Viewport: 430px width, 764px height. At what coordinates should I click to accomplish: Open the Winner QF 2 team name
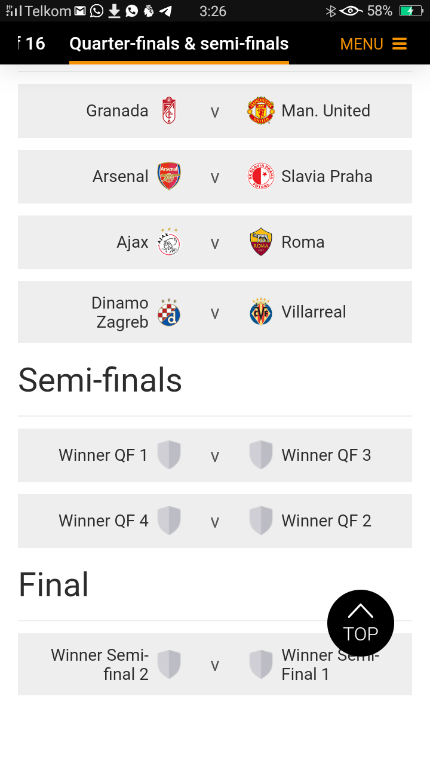click(326, 520)
